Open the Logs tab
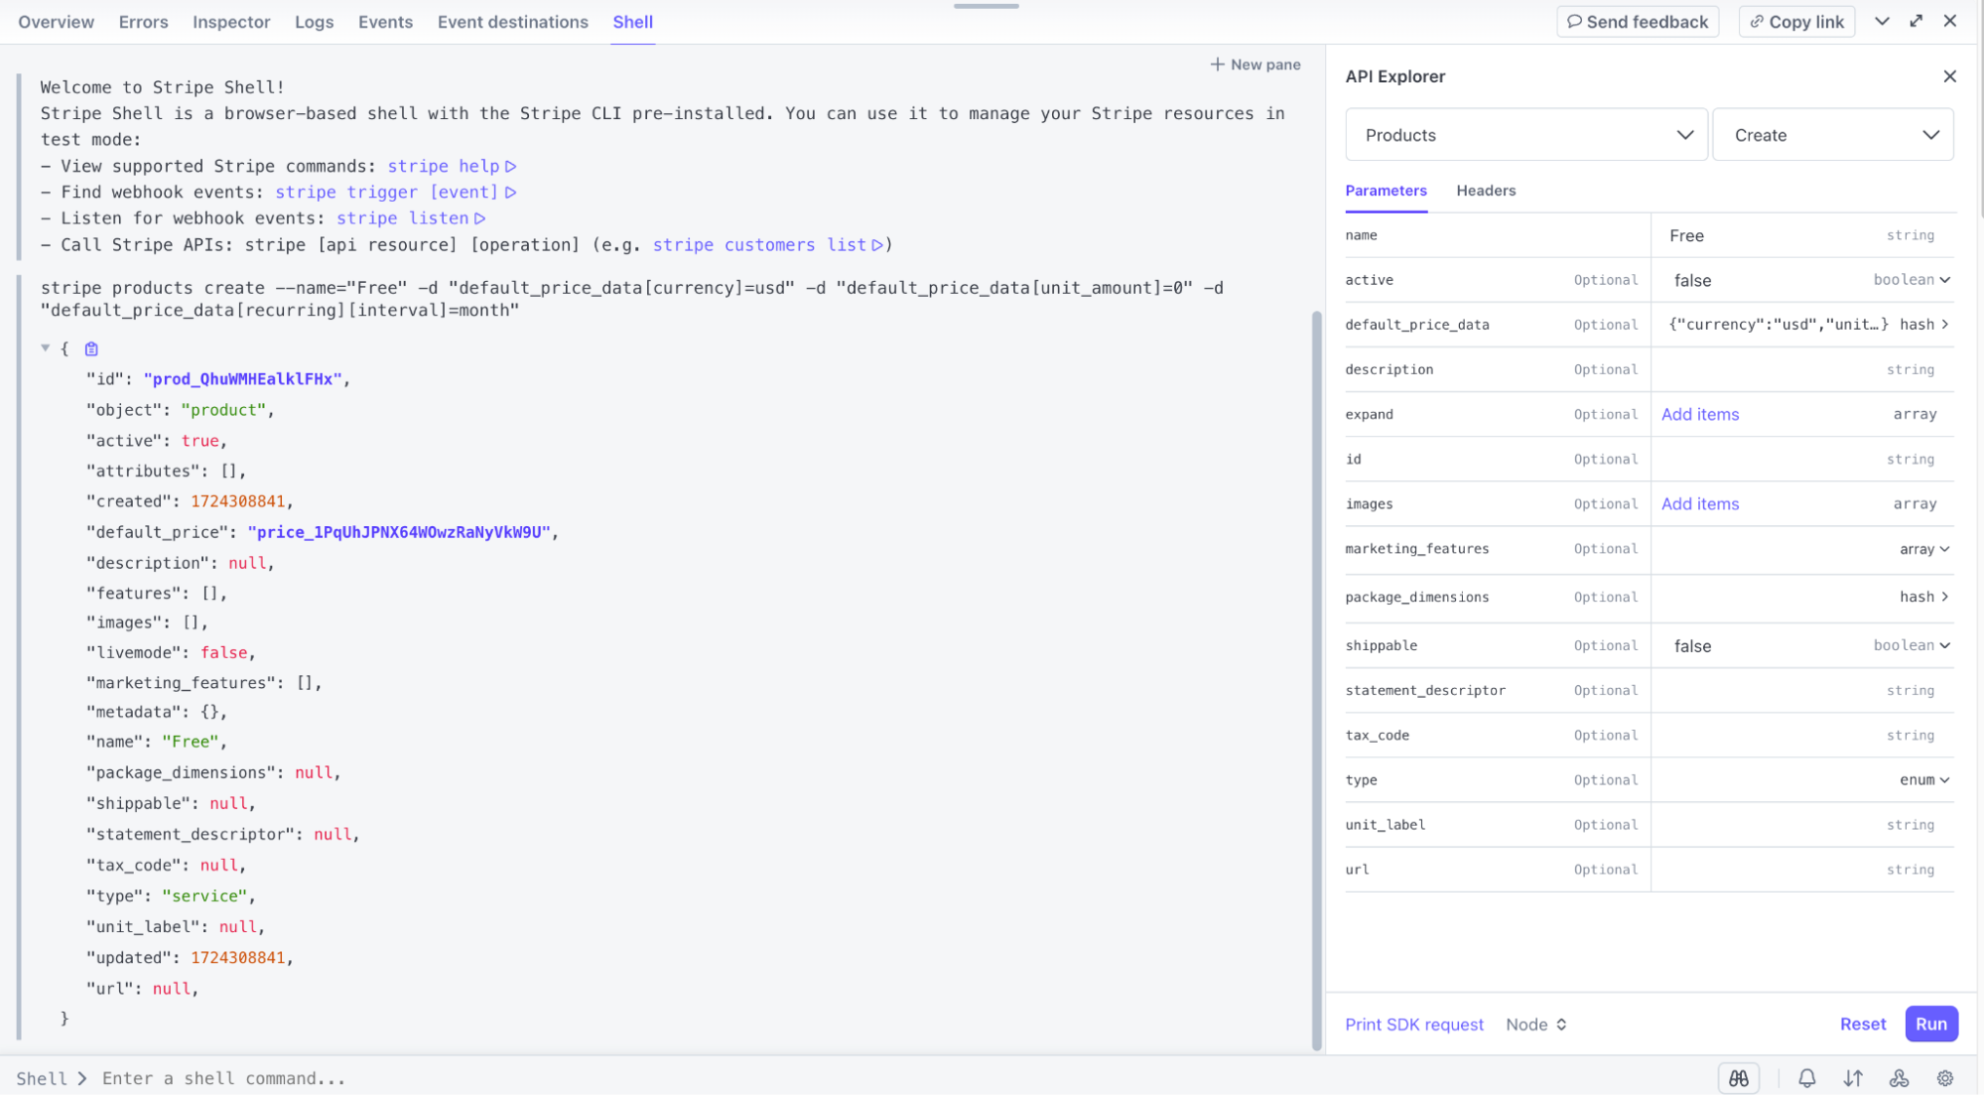The image size is (1984, 1095). point(314,22)
